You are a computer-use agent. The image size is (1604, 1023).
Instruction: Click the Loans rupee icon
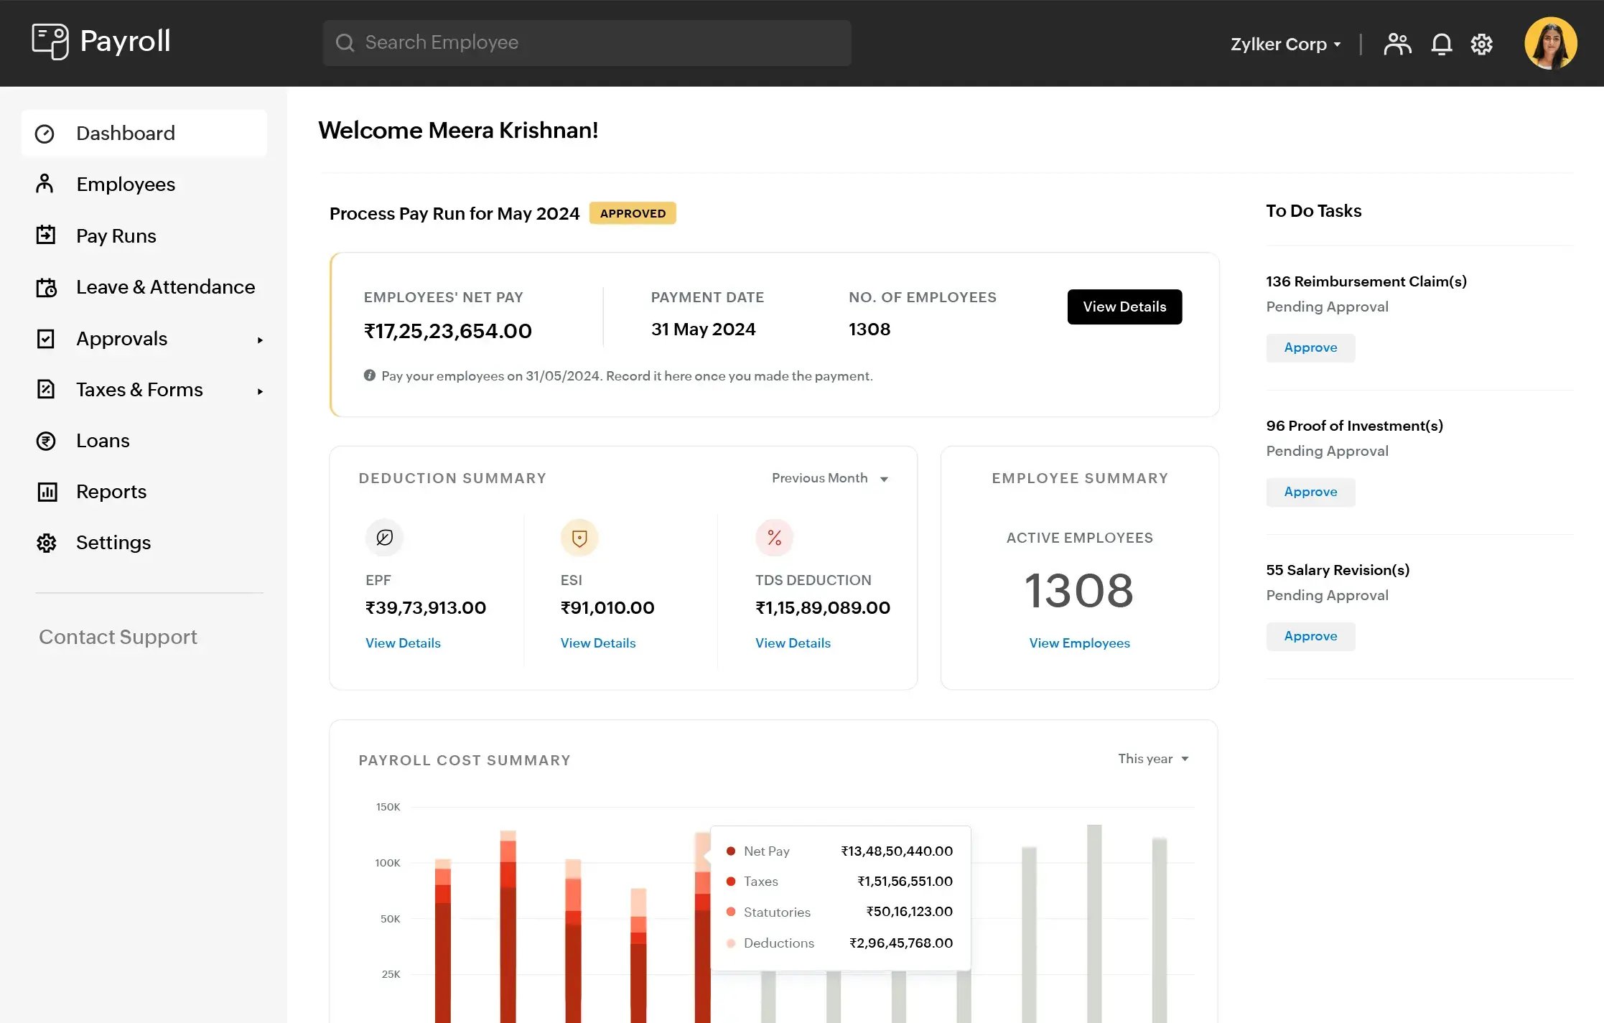(x=45, y=440)
